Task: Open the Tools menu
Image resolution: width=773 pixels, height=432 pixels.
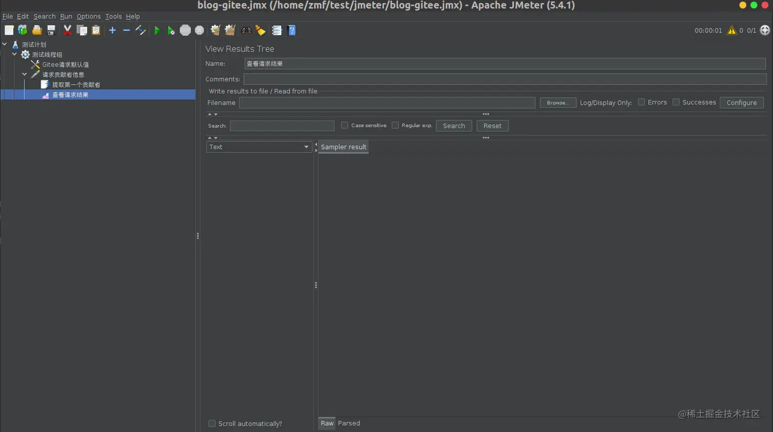Action: [113, 16]
